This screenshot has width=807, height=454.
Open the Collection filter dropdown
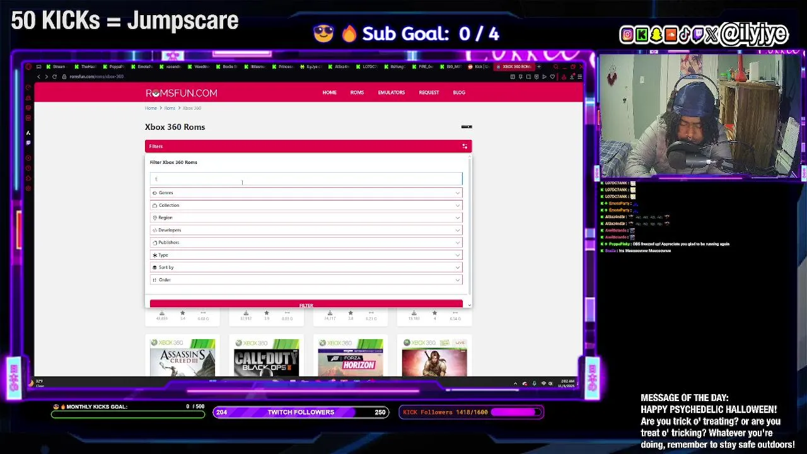306,206
